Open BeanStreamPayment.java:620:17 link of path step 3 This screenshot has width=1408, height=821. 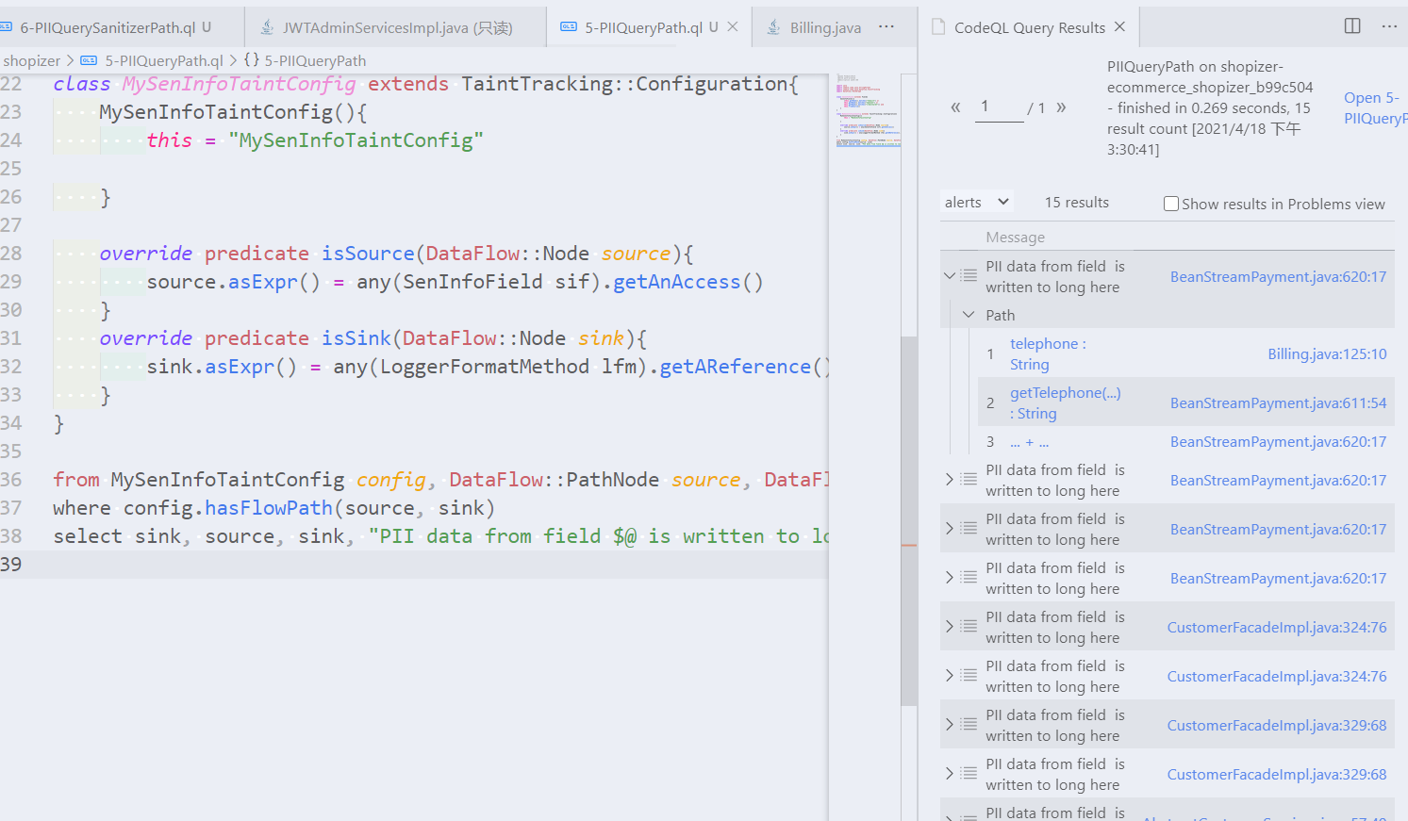click(x=1278, y=442)
